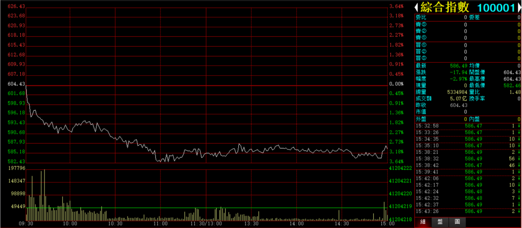Switch to the 細 detail tab
The width and height of the screenshot is (522, 228).
point(423,222)
